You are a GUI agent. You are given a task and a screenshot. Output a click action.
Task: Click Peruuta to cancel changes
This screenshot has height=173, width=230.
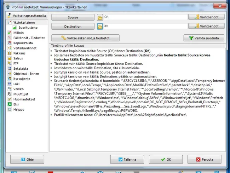coord(205,159)
